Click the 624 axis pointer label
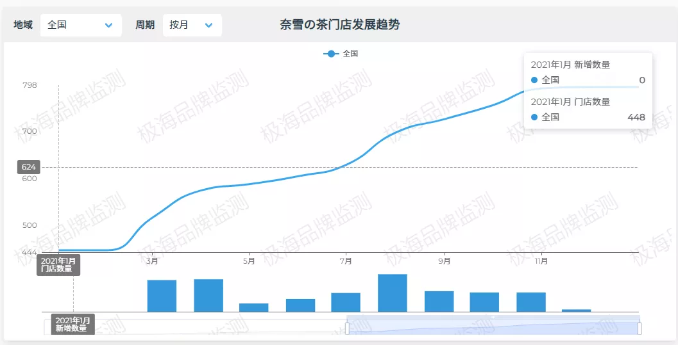The image size is (678, 345). (28, 167)
